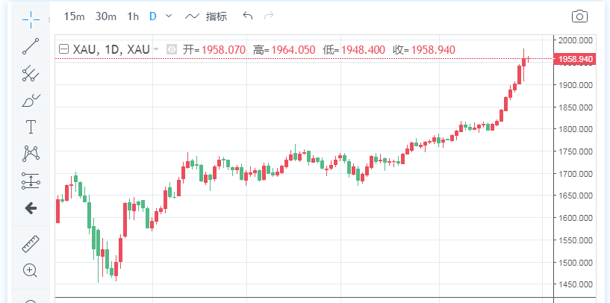Switch to the 15m timeframe

[x=73, y=16]
